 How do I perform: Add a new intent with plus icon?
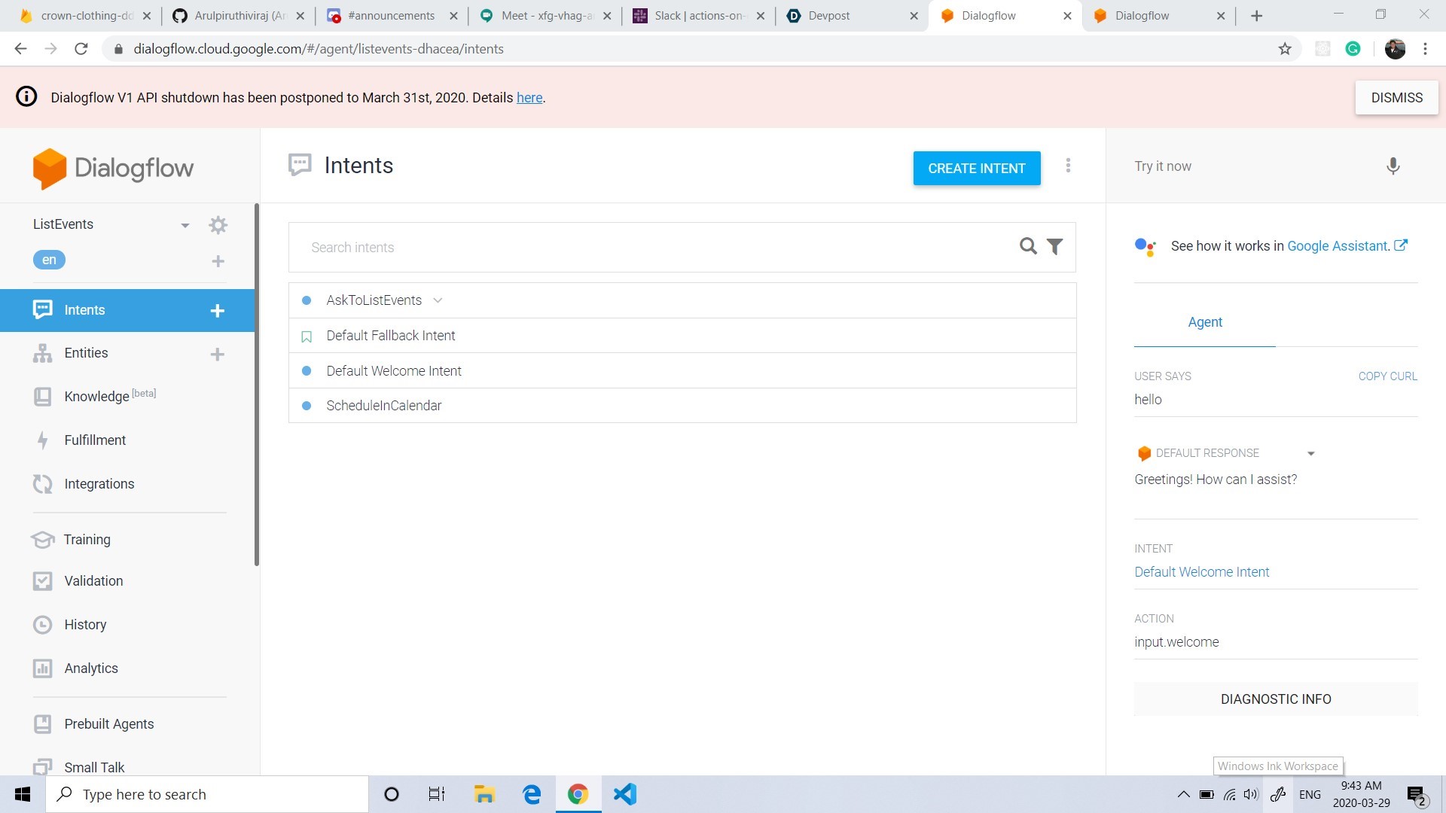click(217, 311)
